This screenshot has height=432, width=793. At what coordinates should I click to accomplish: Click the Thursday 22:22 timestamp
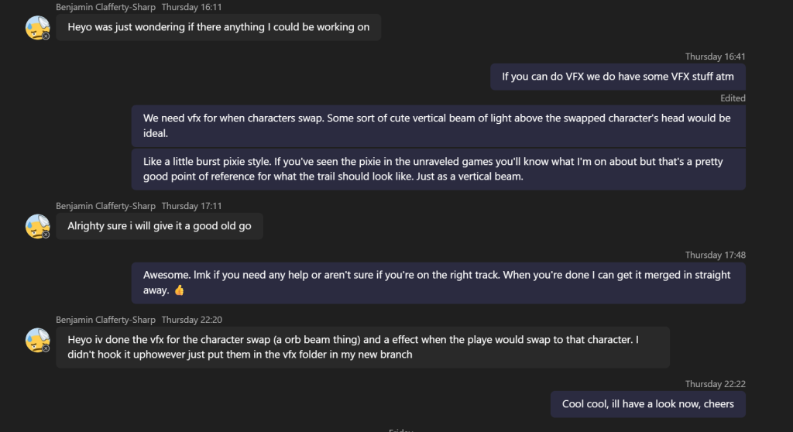pos(715,384)
